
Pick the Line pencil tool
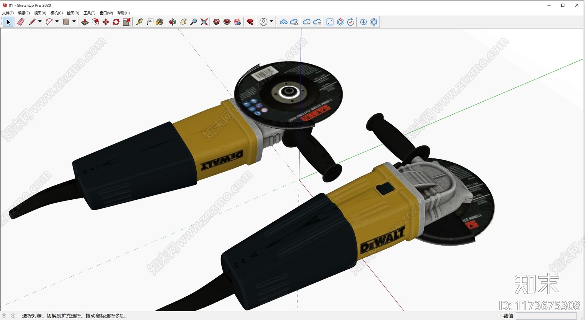pyautogui.click(x=32, y=22)
